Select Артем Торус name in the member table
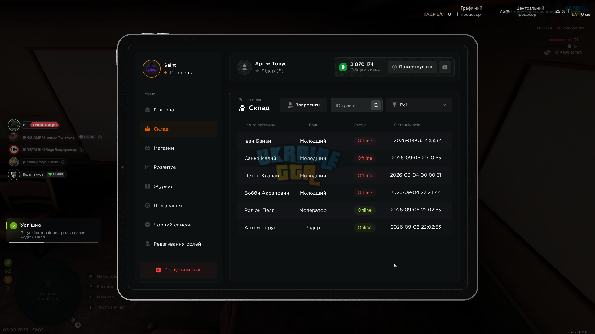The height and width of the screenshot is (334, 595). click(x=260, y=228)
